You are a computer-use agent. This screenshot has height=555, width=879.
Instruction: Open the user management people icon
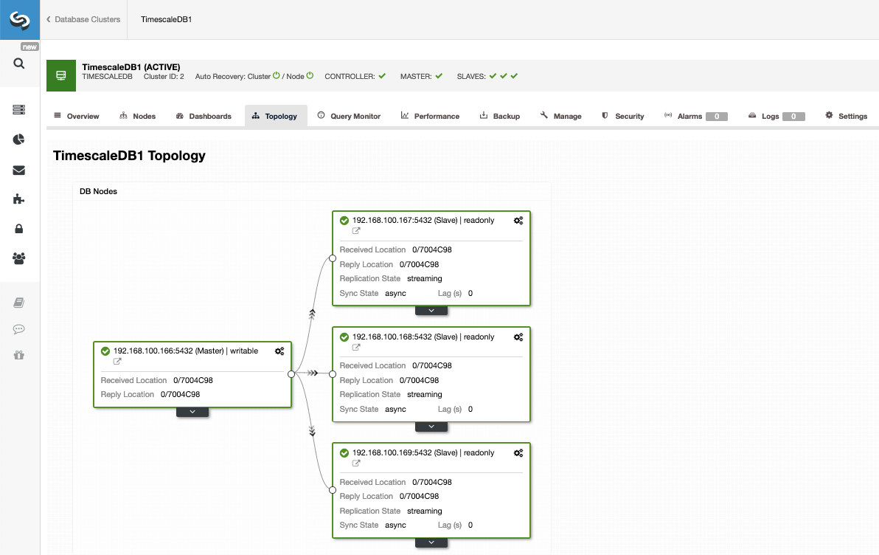19,258
